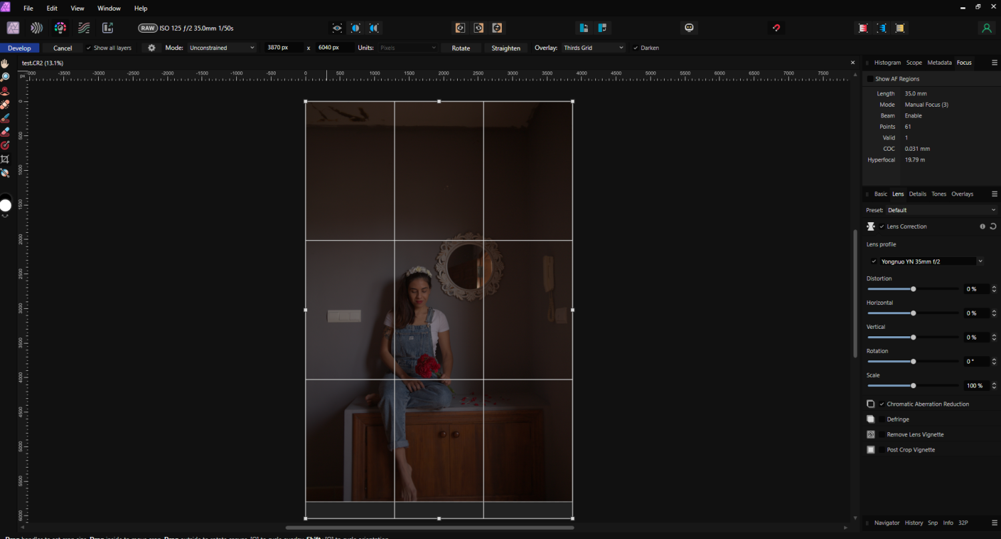
Task: Select the Overlay Paint tool
Action: coord(5,118)
